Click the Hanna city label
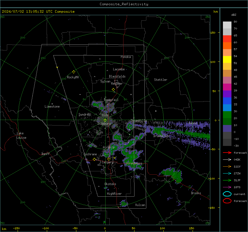 click(x=193, y=123)
